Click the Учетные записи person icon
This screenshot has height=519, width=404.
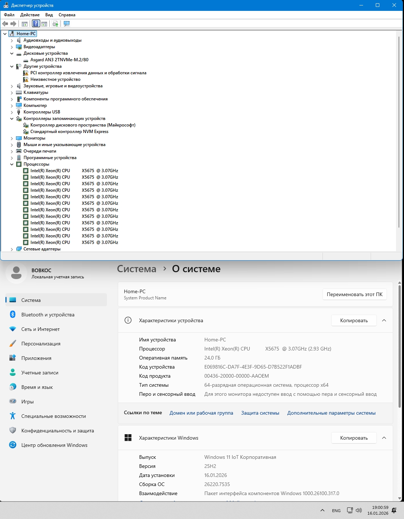click(13, 373)
